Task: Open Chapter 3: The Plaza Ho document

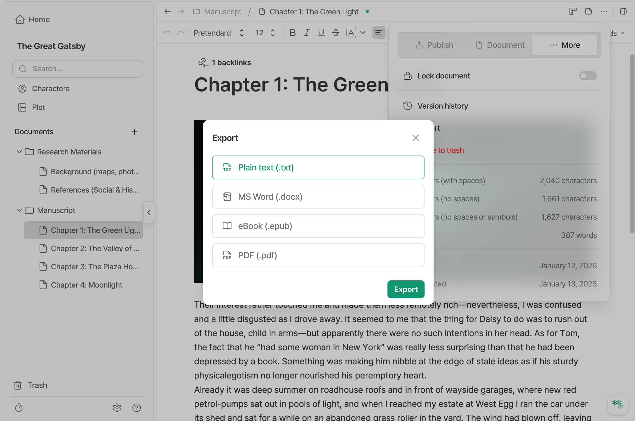Action: [84, 267]
